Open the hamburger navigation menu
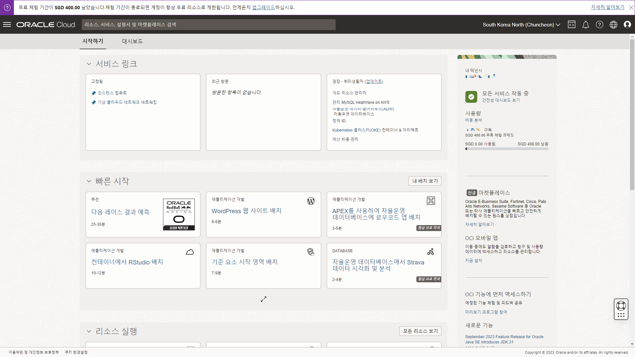Screen dimensions: 635x357 click(x=7, y=24)
